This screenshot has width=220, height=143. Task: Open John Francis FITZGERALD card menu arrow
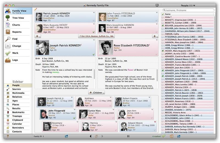(157, 13)
